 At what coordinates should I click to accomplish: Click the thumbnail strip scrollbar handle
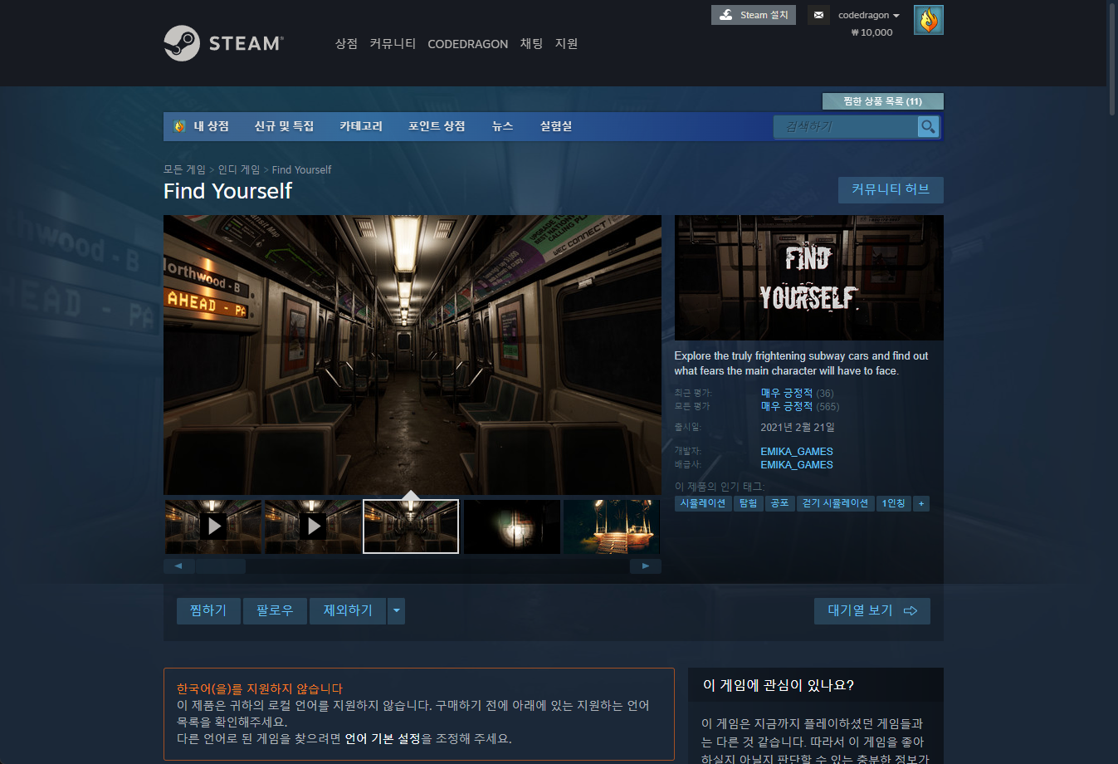tap(221, 566)
